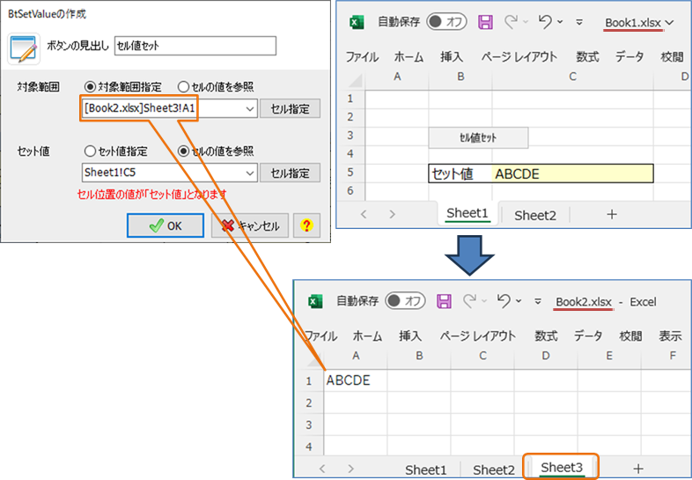Add new sheet in Book1 window

coord(612,215)
